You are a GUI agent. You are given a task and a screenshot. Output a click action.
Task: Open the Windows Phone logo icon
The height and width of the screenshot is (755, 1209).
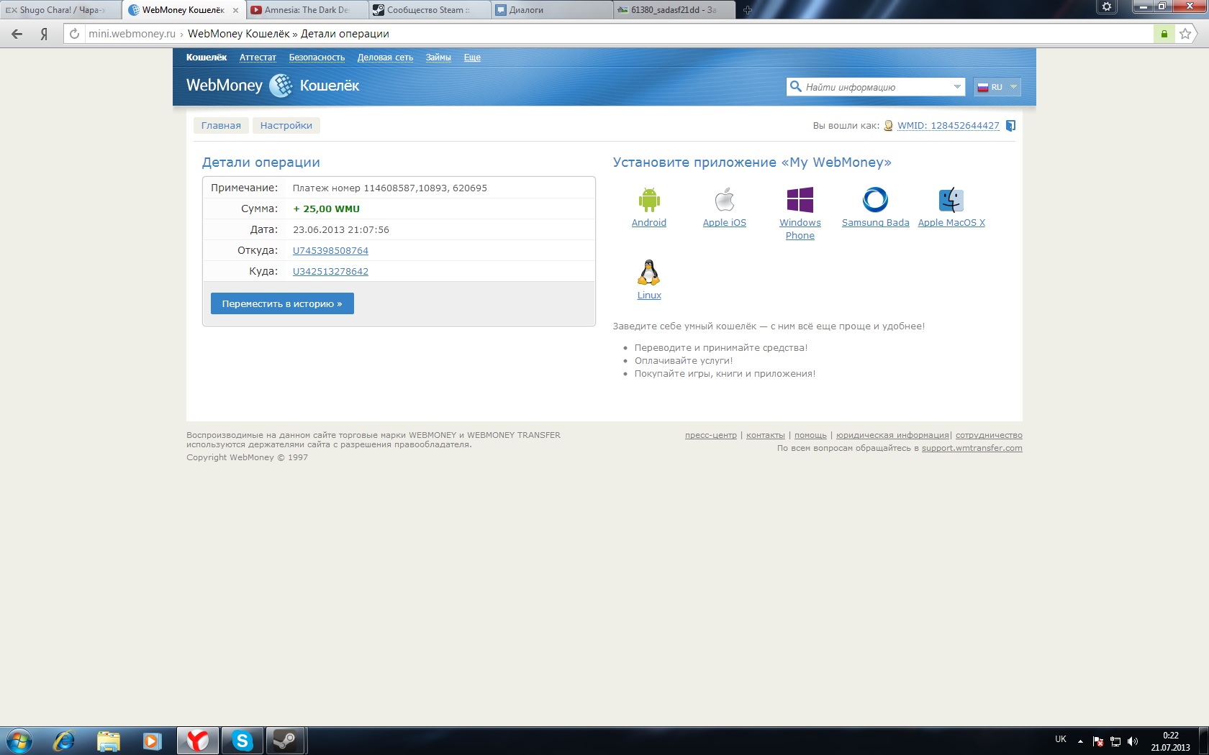[x=800, y=199]
